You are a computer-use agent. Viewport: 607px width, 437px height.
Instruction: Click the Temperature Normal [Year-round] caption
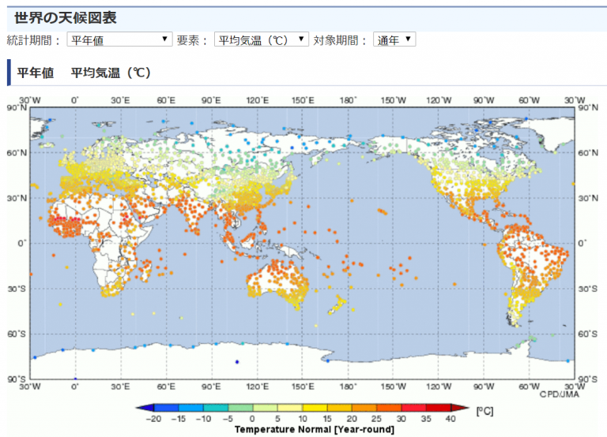[x=315, y=429]
